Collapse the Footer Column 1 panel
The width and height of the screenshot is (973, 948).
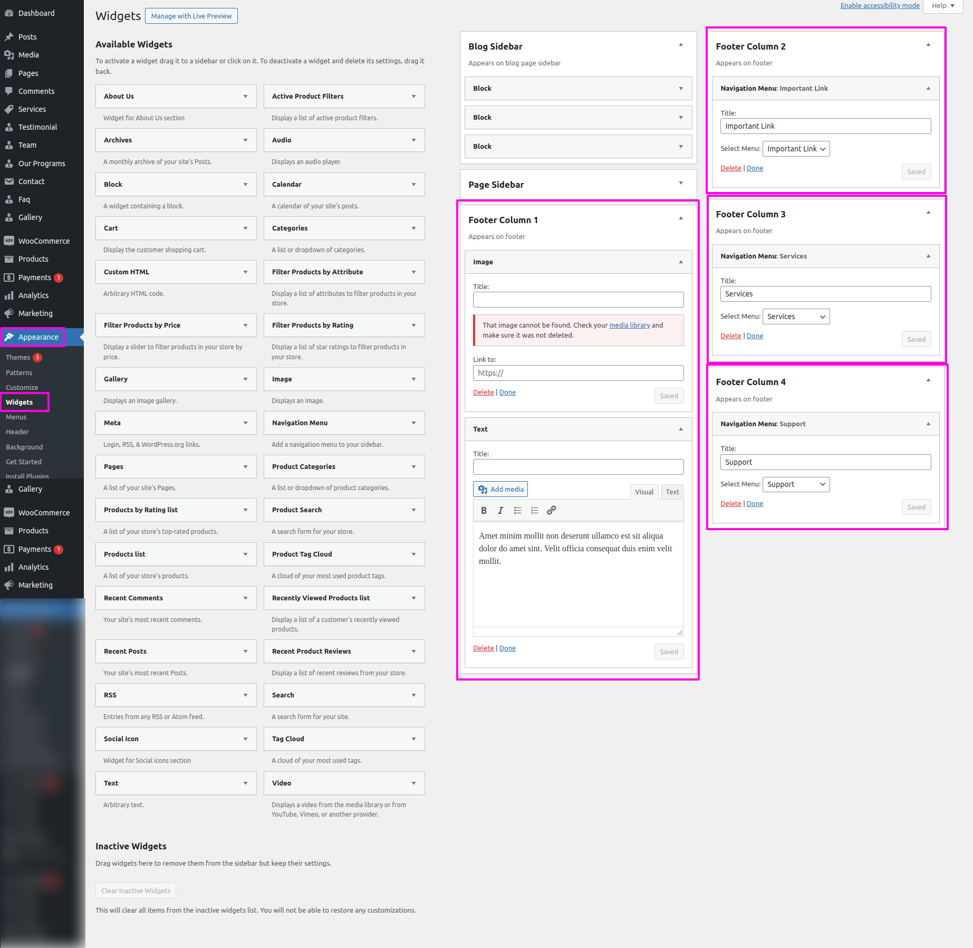pyautogui.click(x=680, y=218)
